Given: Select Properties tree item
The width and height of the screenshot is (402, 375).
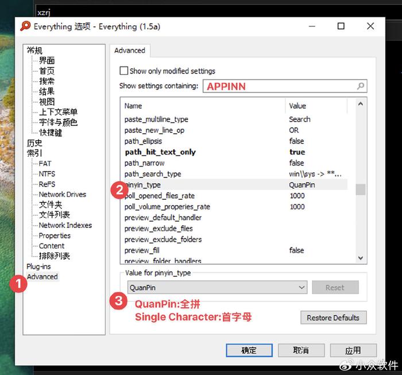Looking at the screenshot, I should (x=55, y=235).
